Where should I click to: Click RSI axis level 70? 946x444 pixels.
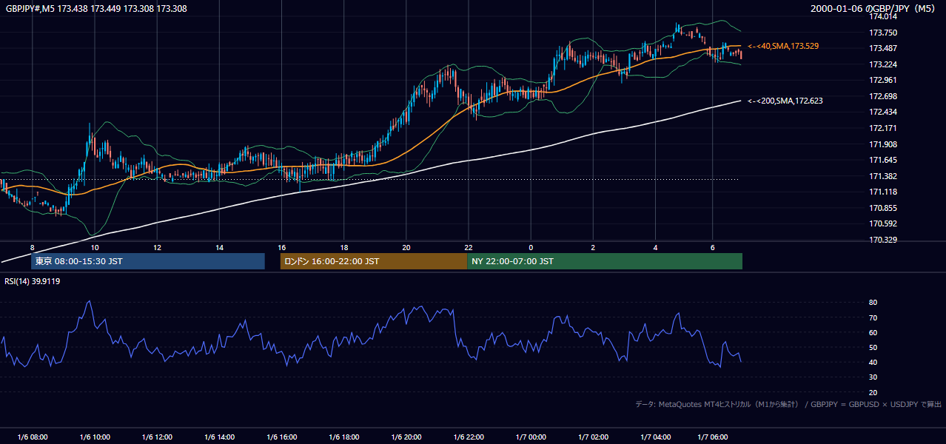(873, 317)
